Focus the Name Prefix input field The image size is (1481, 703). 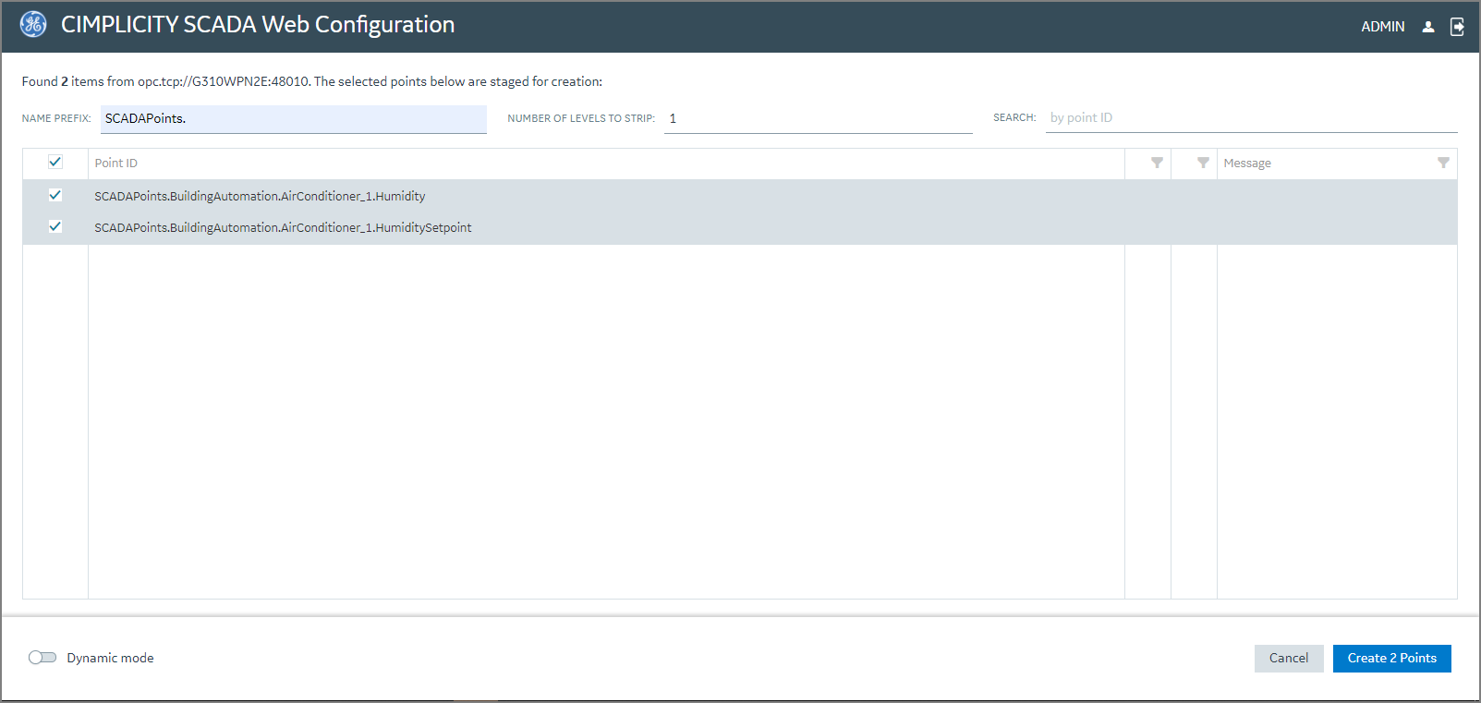click(294, 118)
